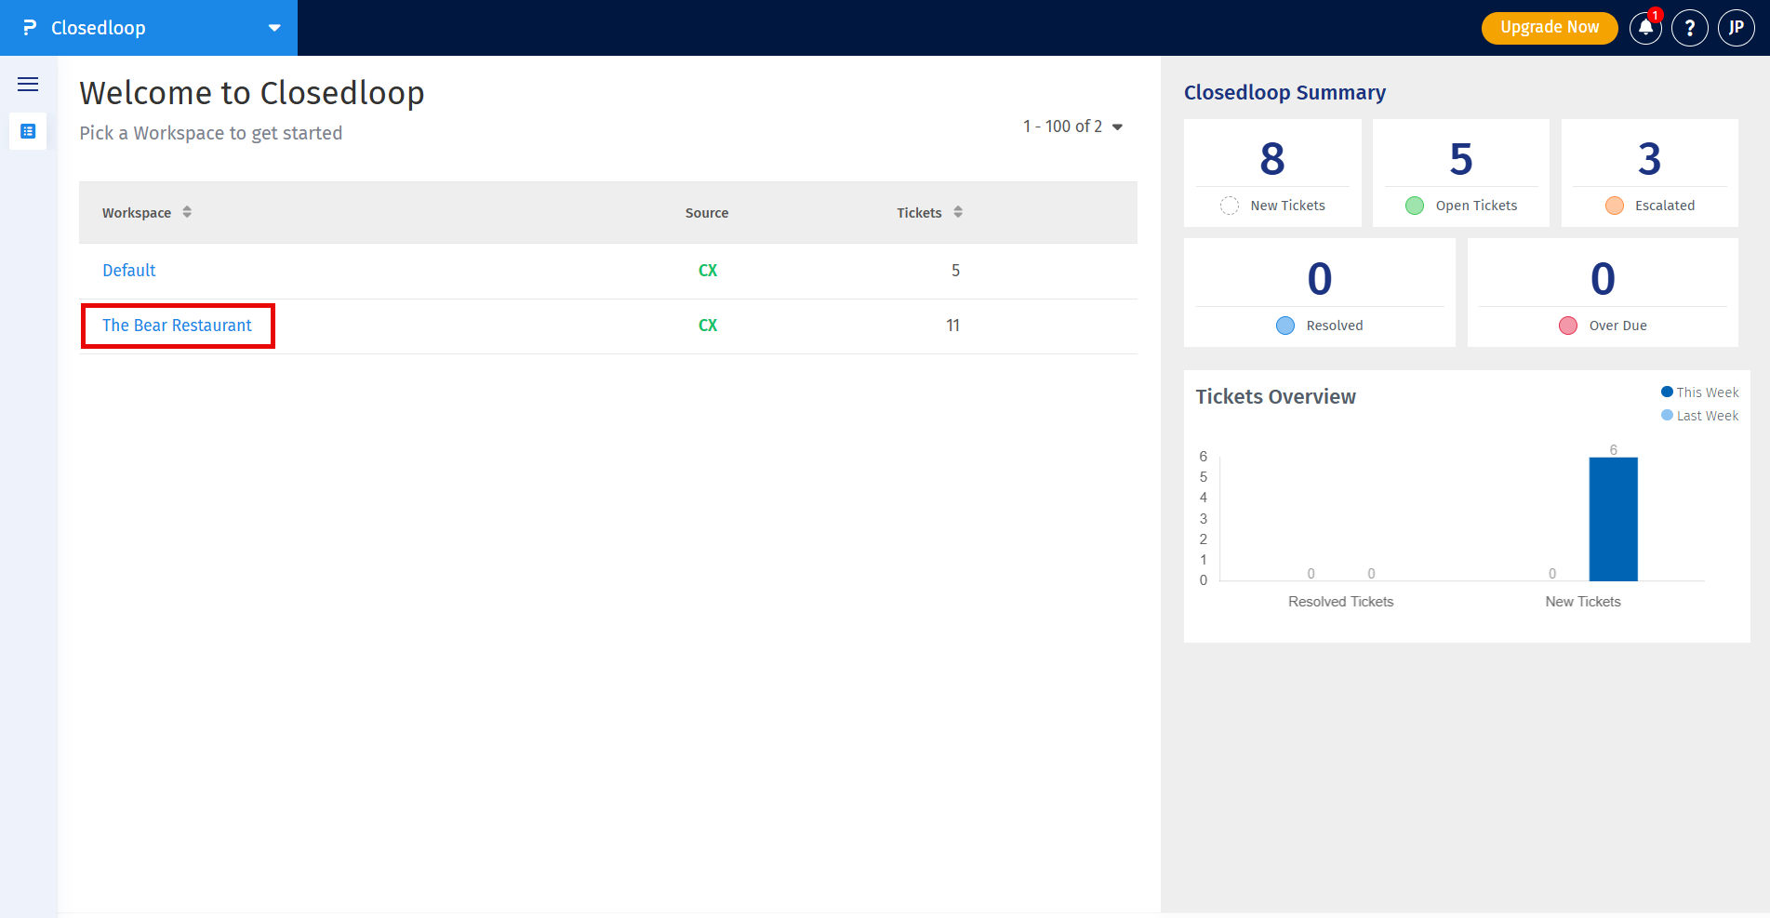Open the notifications bell

1645,28
